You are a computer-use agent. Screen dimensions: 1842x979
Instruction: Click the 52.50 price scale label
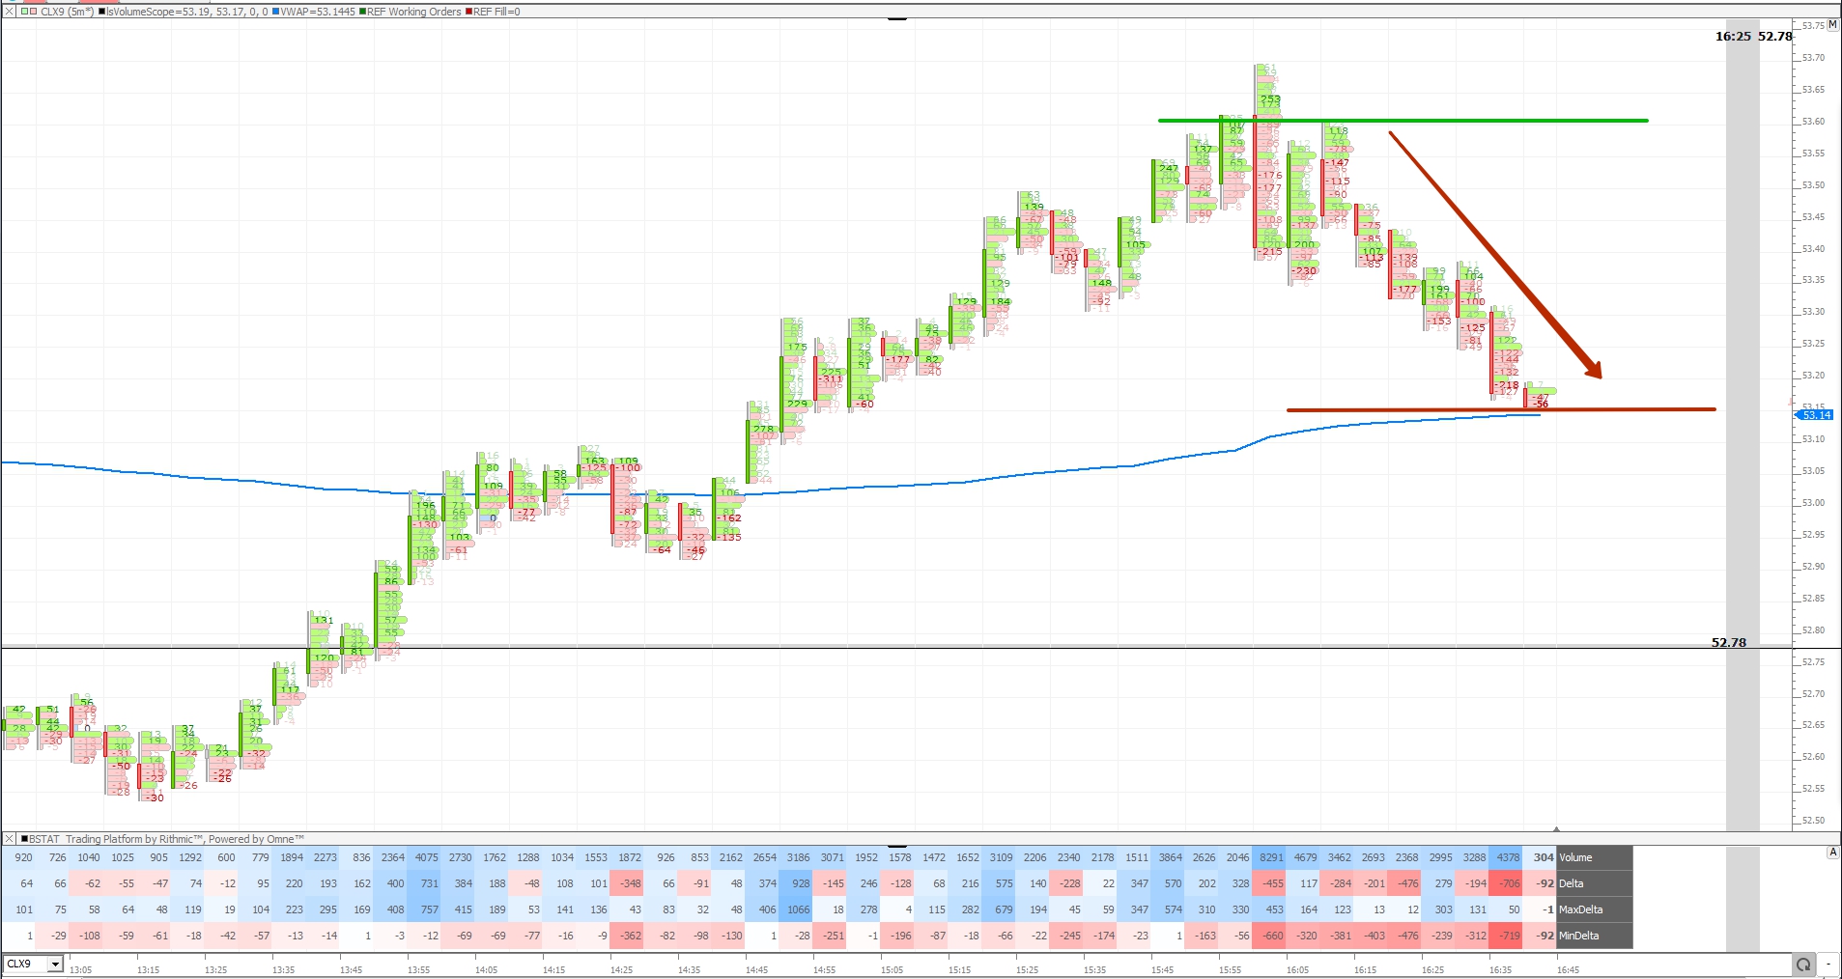pyautogui.click(x=1813, y=821)
